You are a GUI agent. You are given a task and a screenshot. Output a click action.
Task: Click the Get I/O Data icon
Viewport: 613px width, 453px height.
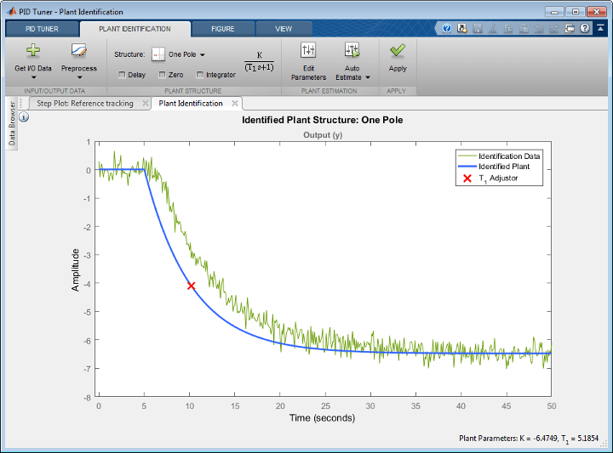pyautogui.click(x=33, y=50)
